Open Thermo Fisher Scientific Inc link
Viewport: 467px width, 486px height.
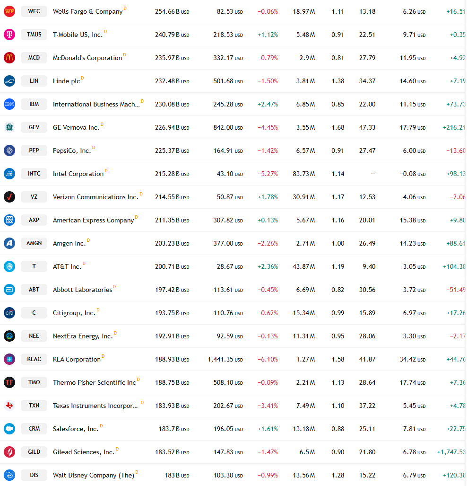(94, 382)
